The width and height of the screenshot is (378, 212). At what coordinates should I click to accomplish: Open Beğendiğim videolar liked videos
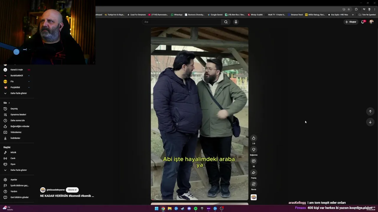[17, 126]
